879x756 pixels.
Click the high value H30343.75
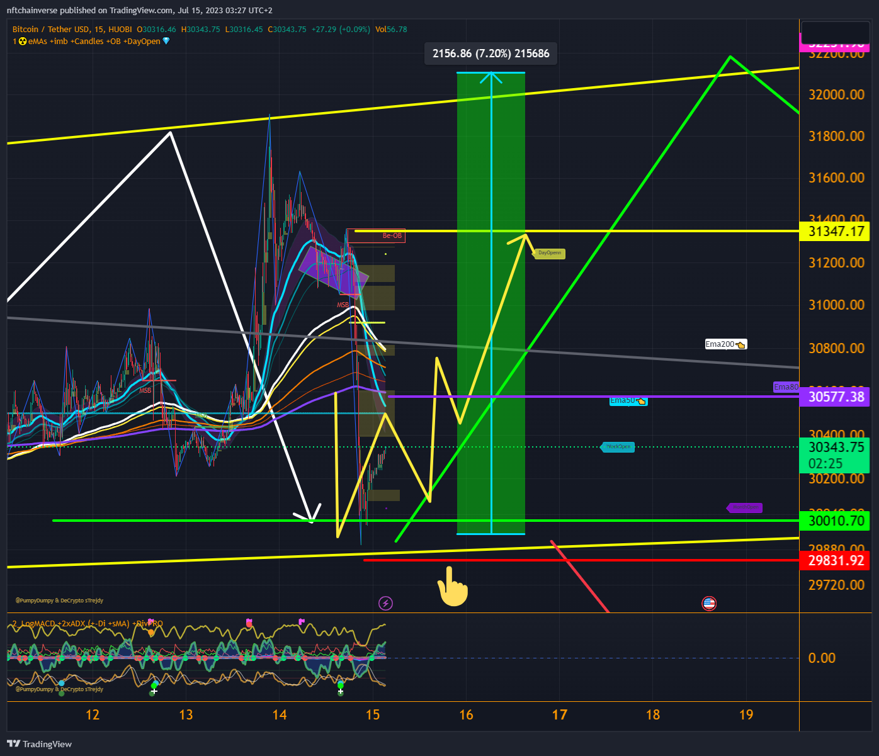(200, 29)
